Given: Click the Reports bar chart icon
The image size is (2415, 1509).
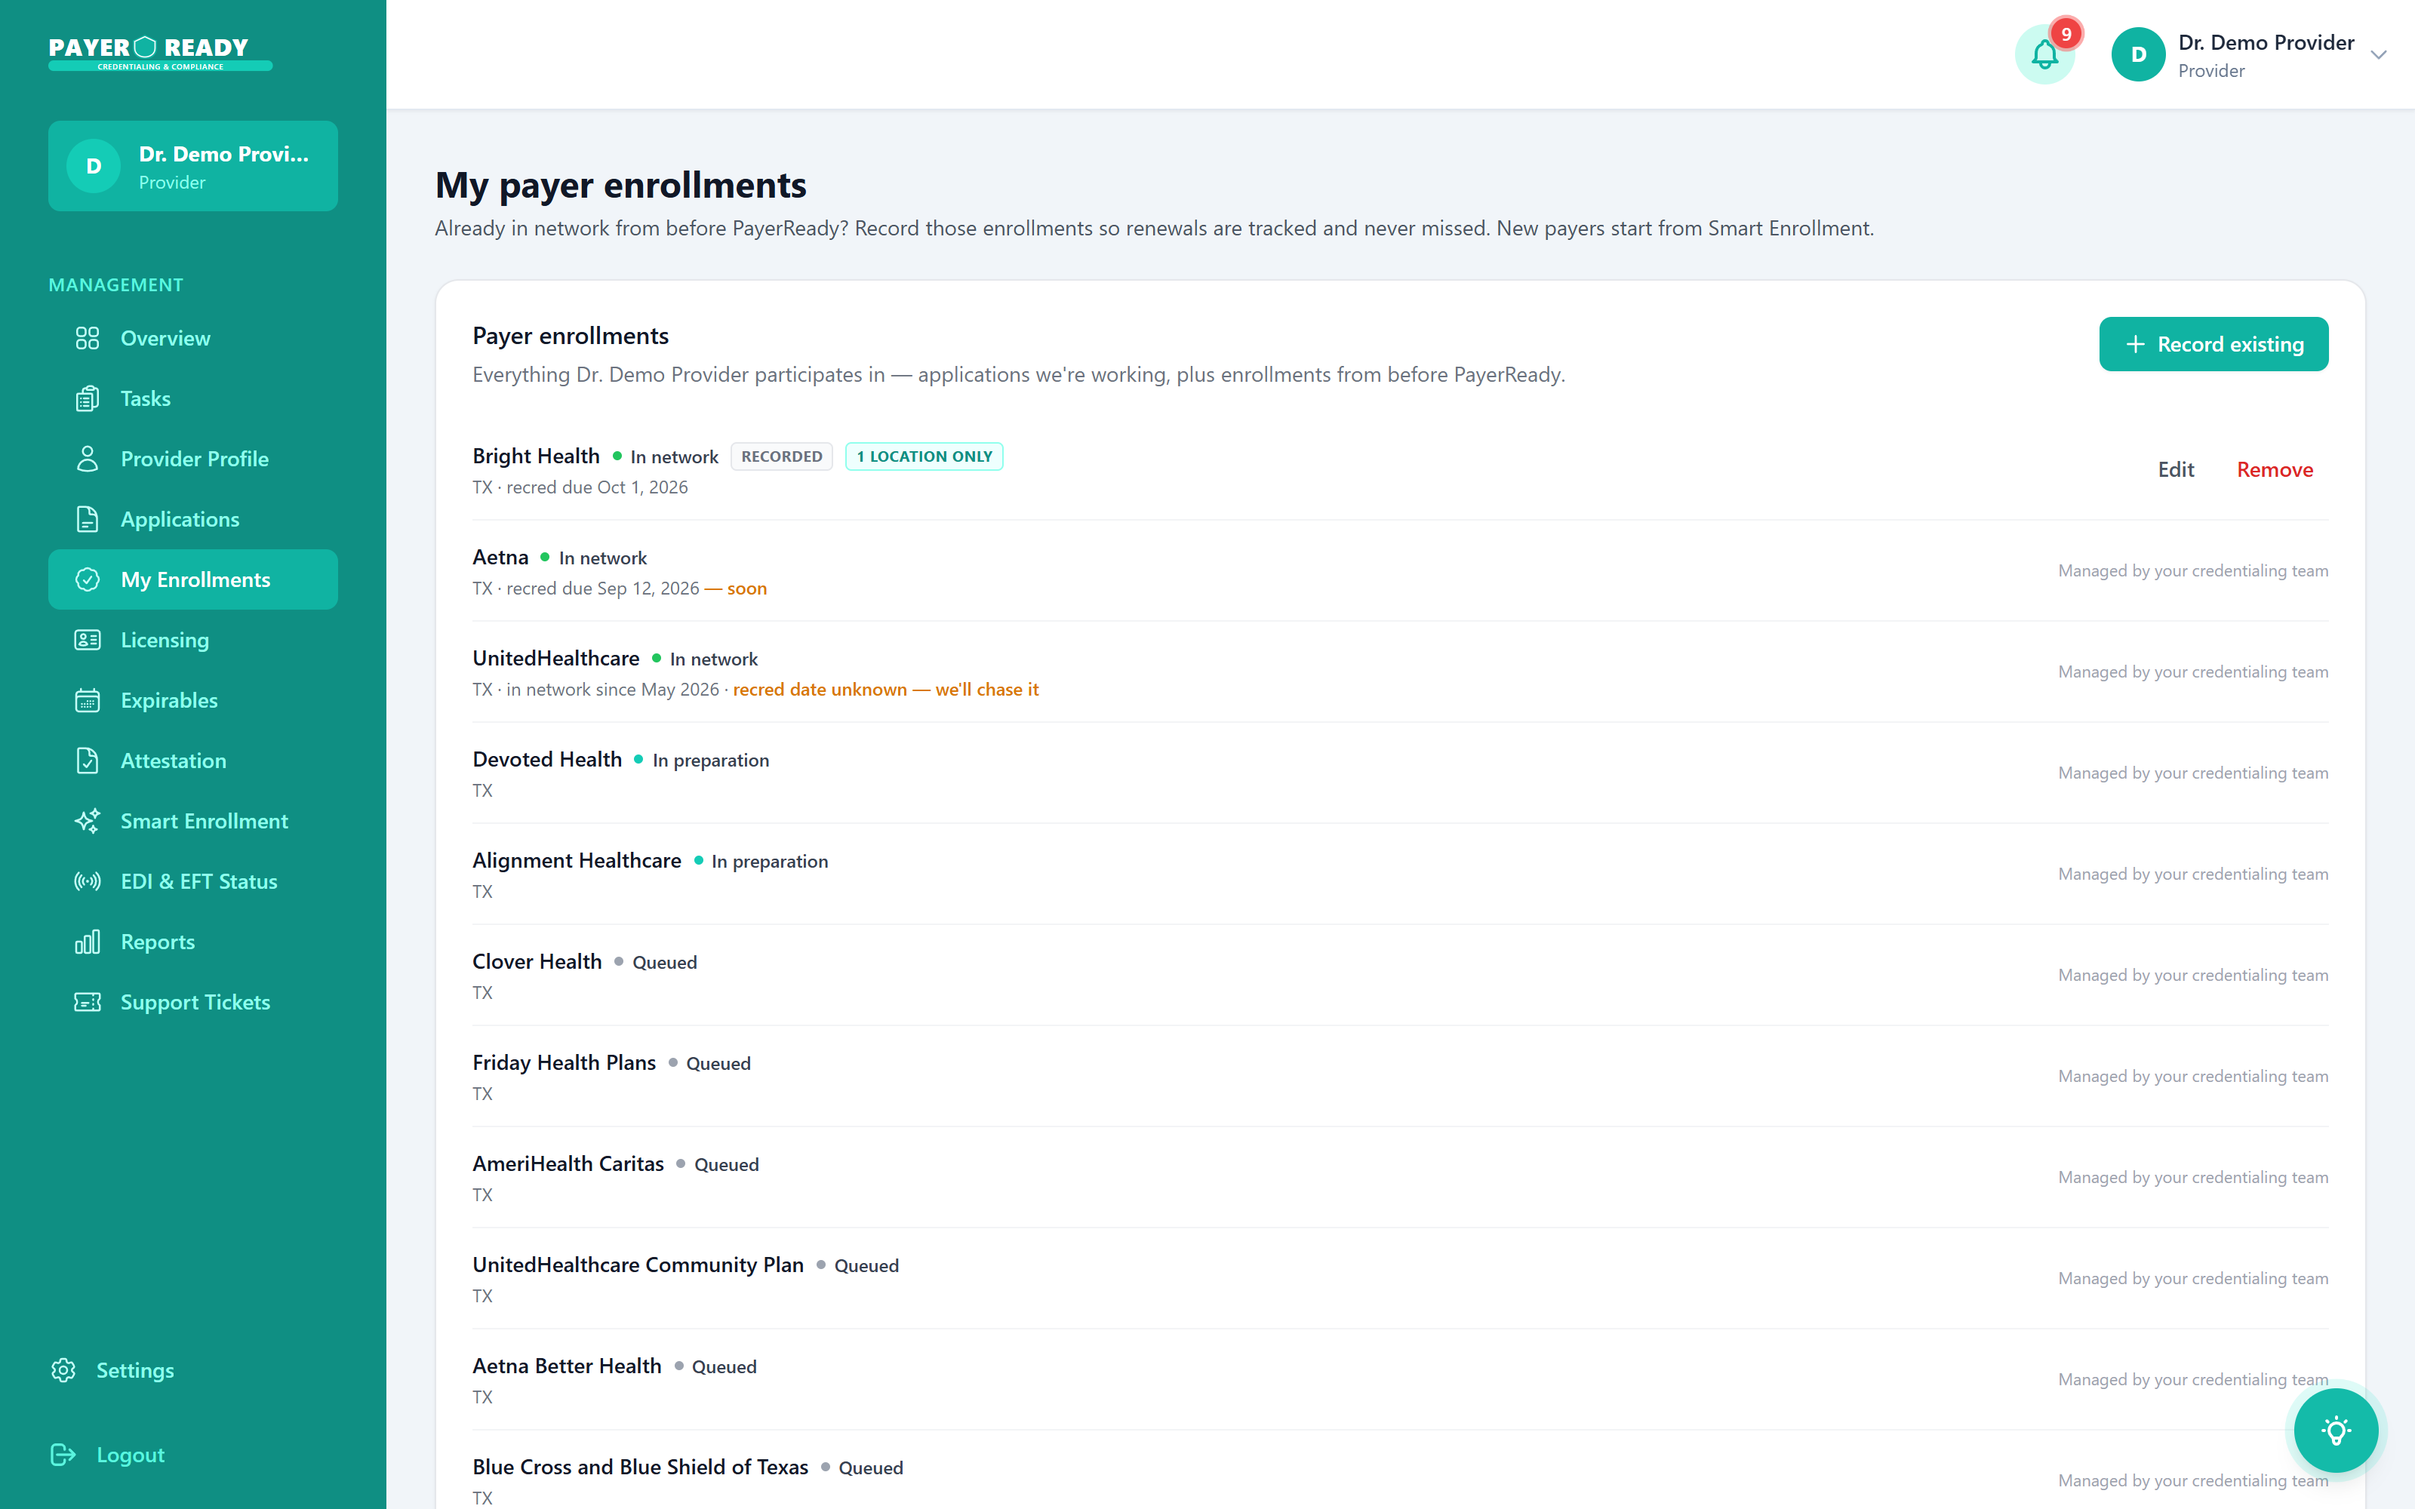Looking at the screenshot, I should tap(88, 942).
